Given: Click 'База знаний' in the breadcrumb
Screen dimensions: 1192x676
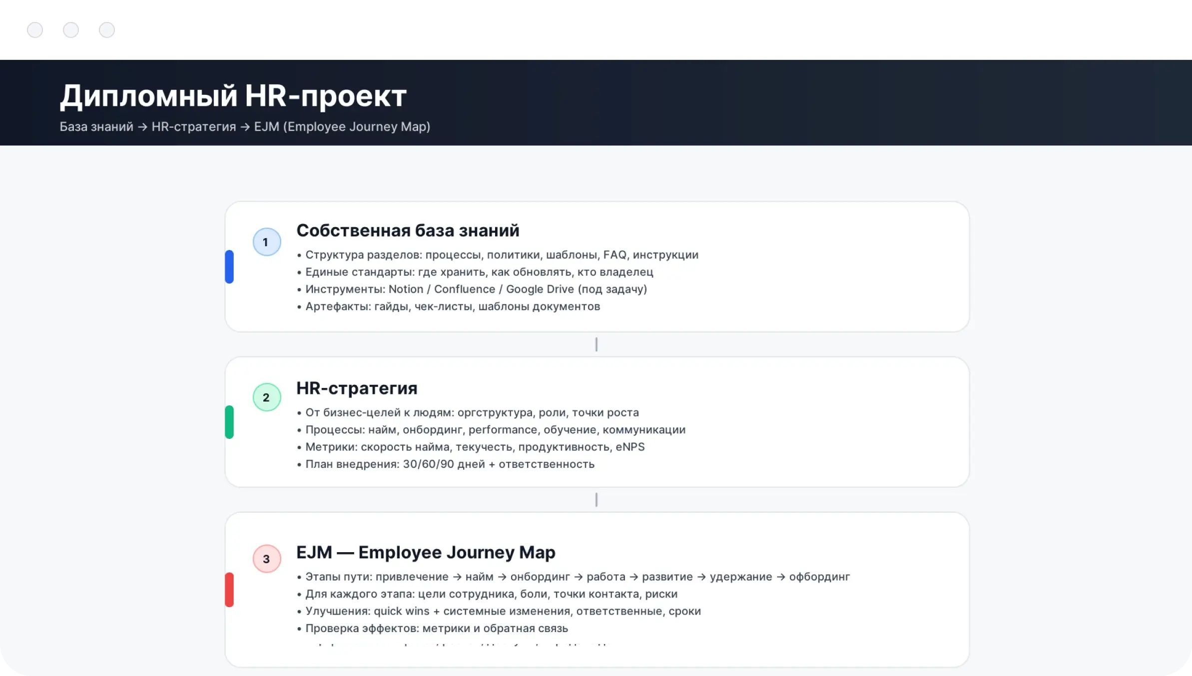Looking at the screenshot, I should [x=96, y=127].
